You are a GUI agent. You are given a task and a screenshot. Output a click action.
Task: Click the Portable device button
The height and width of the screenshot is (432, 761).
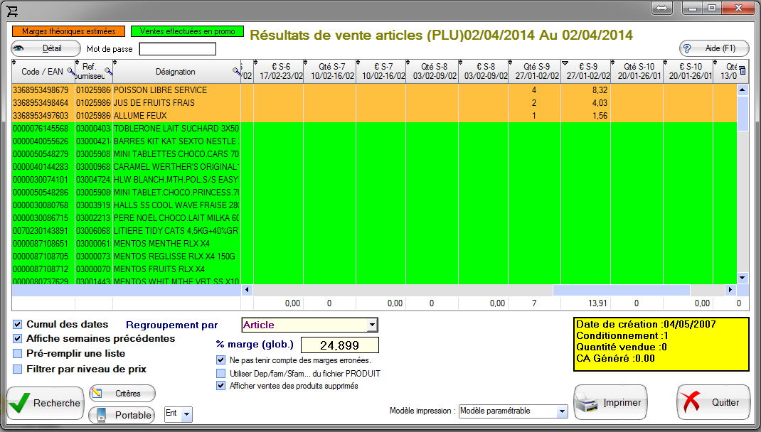[122, 415]
